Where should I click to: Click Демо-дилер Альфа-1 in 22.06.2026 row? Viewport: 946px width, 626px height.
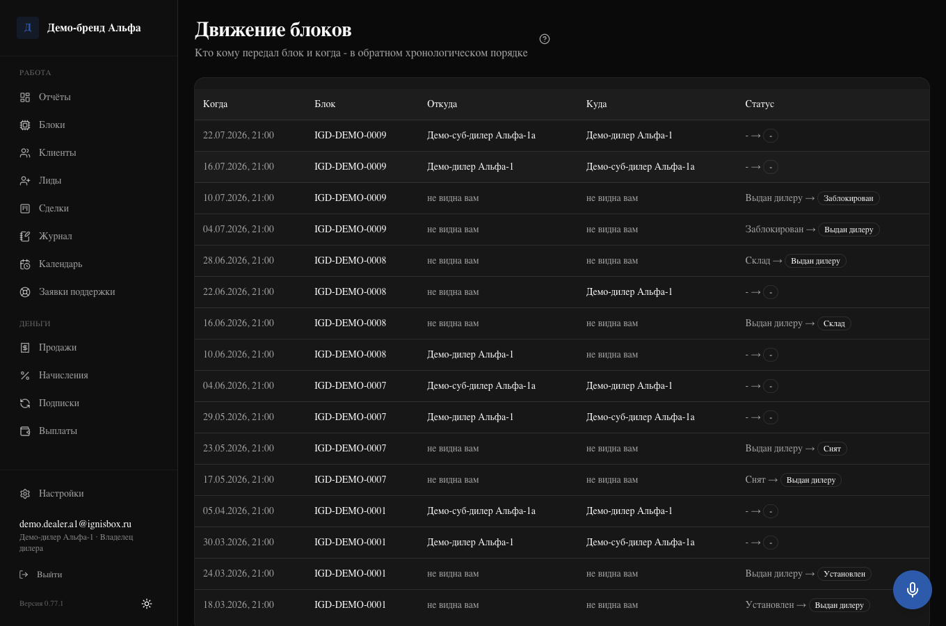tap(630, 292)
